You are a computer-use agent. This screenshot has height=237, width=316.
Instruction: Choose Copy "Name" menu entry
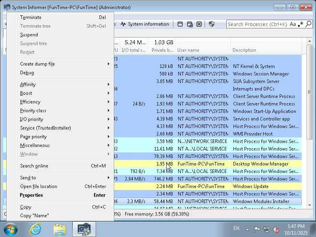coord(63,215)
